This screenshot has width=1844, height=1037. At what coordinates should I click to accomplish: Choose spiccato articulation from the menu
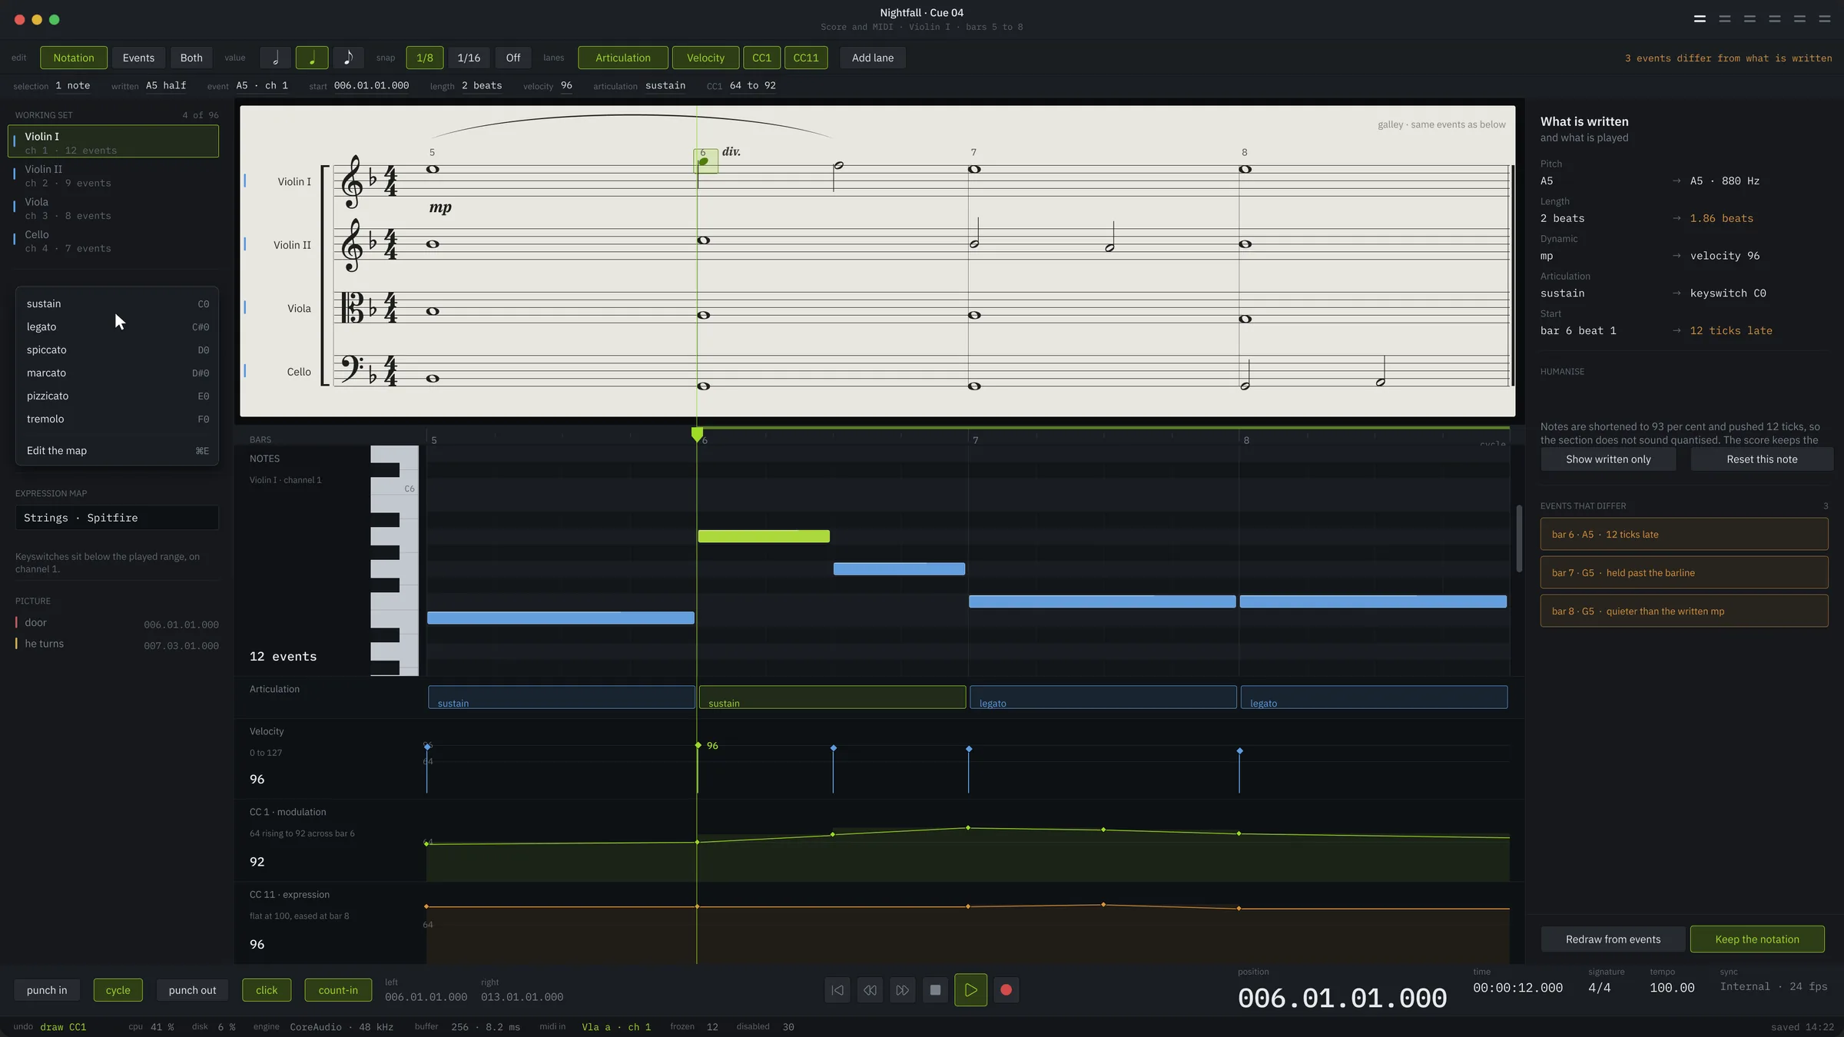(x=117, y=350)
